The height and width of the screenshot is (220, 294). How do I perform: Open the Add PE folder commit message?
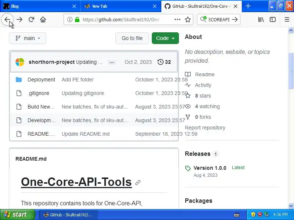coord(78,80)
